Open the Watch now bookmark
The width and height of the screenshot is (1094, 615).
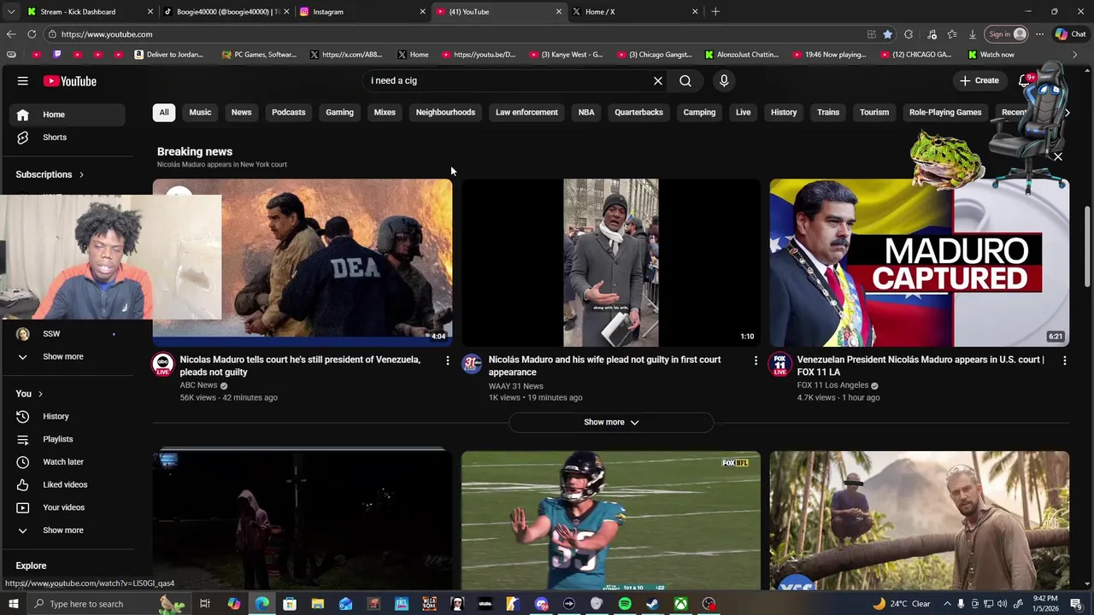coord(991,55)
